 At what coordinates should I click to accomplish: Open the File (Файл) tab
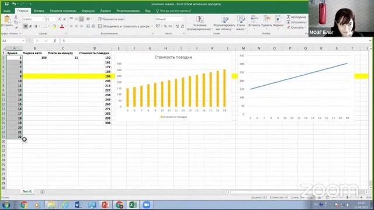pos(7,11)
